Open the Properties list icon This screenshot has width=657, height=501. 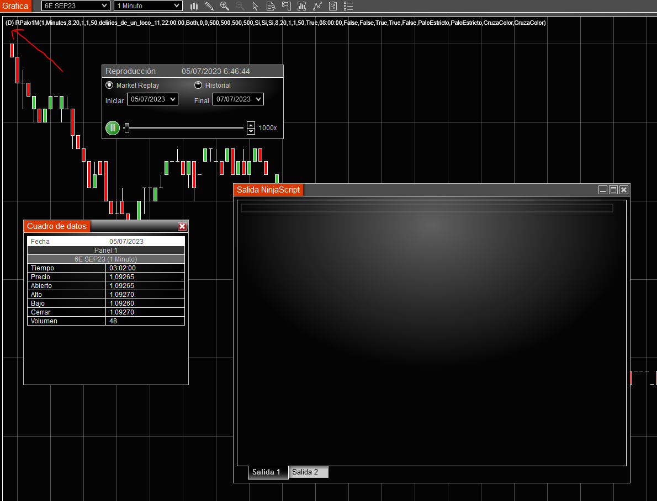pos(348,6)
